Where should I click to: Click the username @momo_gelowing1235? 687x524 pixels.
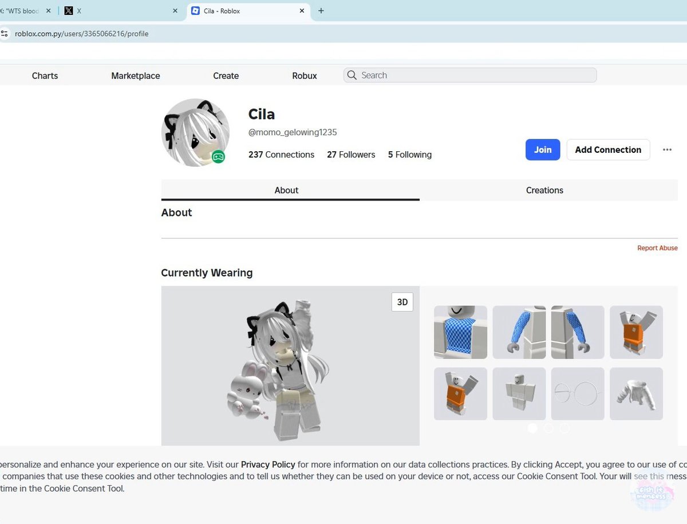(293, 132)
